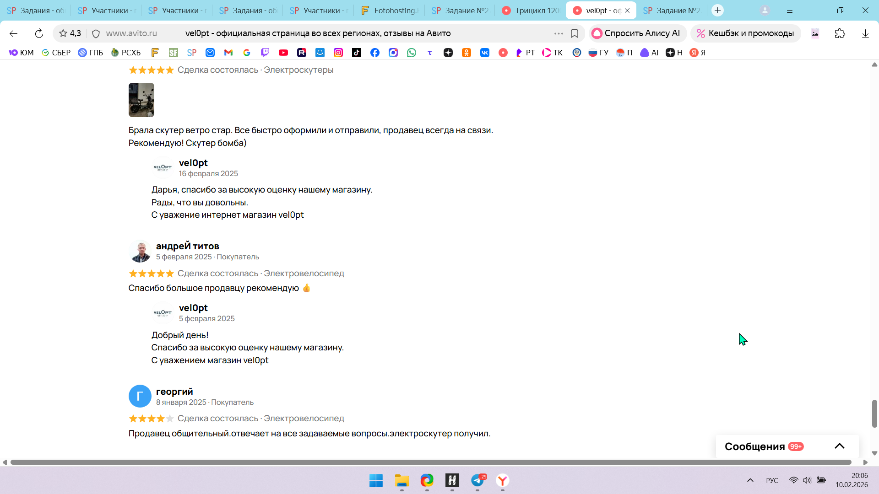Image resolution: width=879 pixels, height=494 pixels.
Task: Open the TikTok bookmark icon
Action: [x=357, y=53]
